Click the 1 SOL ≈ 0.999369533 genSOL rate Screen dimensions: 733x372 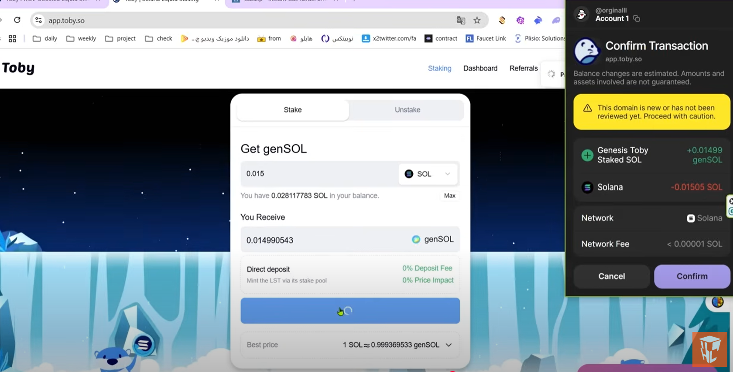pos(391,345)
